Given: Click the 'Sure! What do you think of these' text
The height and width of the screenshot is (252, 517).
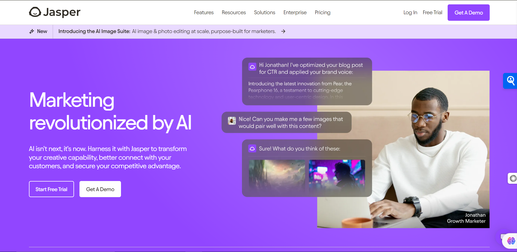Looking at the screenshot, I should 300,149.
